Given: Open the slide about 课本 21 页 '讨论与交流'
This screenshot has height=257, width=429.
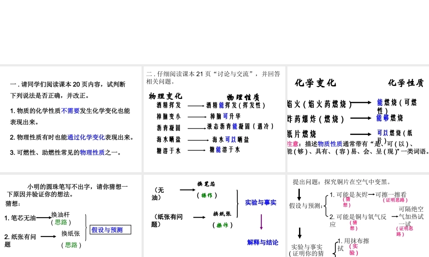Looking at the screenshot, I should tap(214, 119).
